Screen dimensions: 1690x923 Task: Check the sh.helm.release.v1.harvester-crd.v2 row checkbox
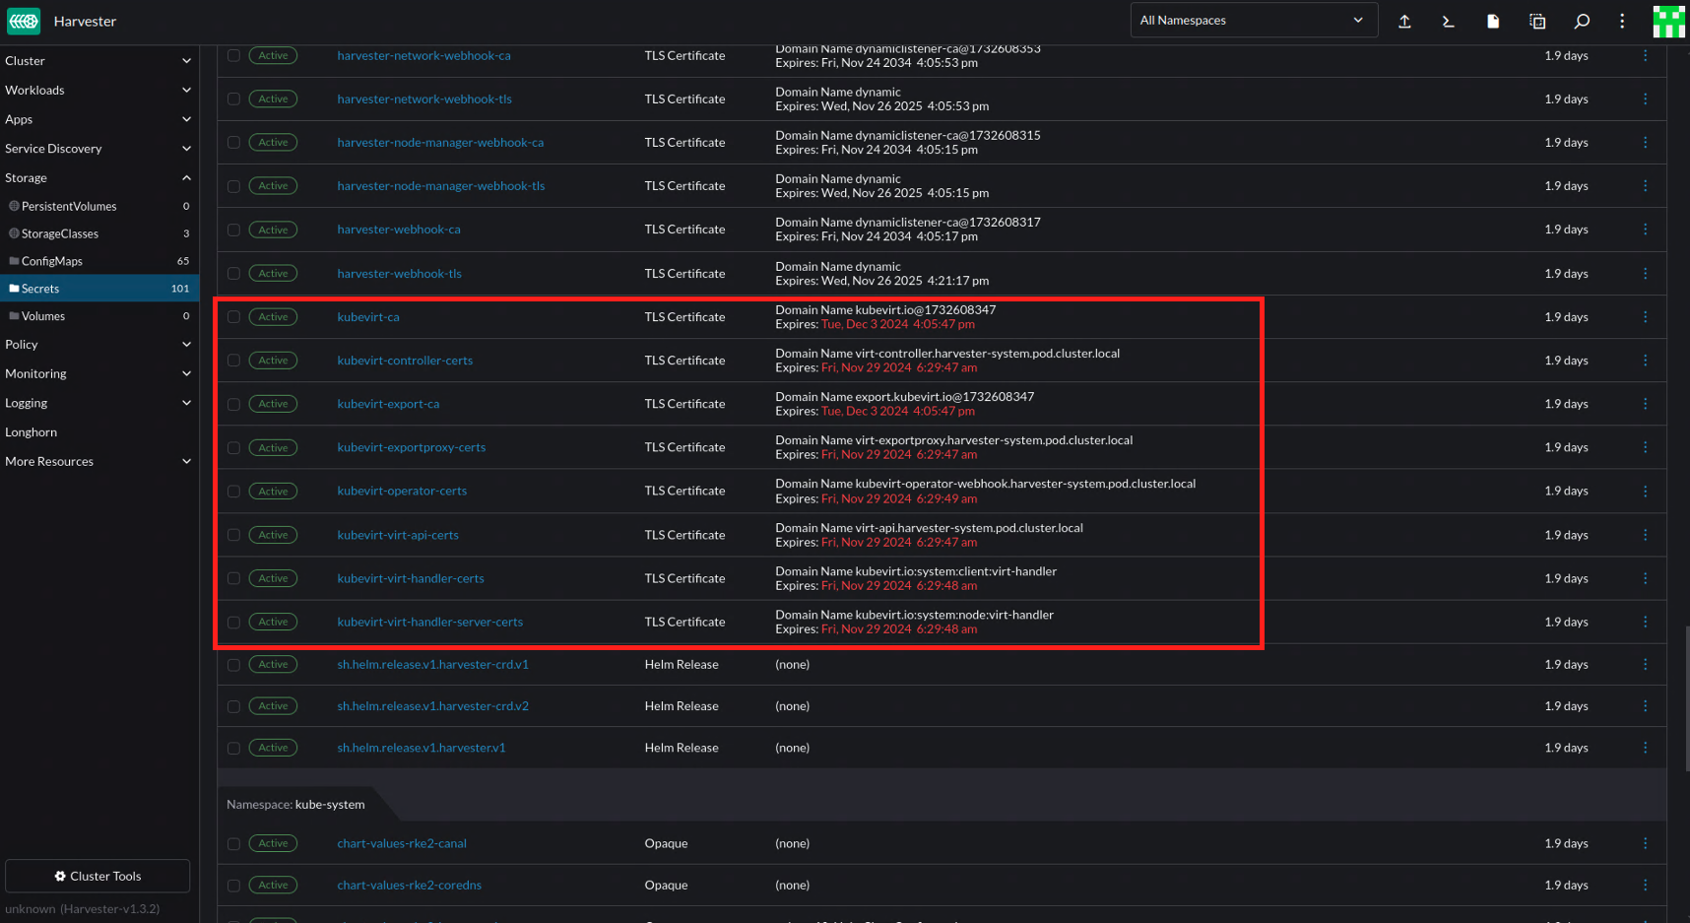pyautogui.click(x=233, y=706)
